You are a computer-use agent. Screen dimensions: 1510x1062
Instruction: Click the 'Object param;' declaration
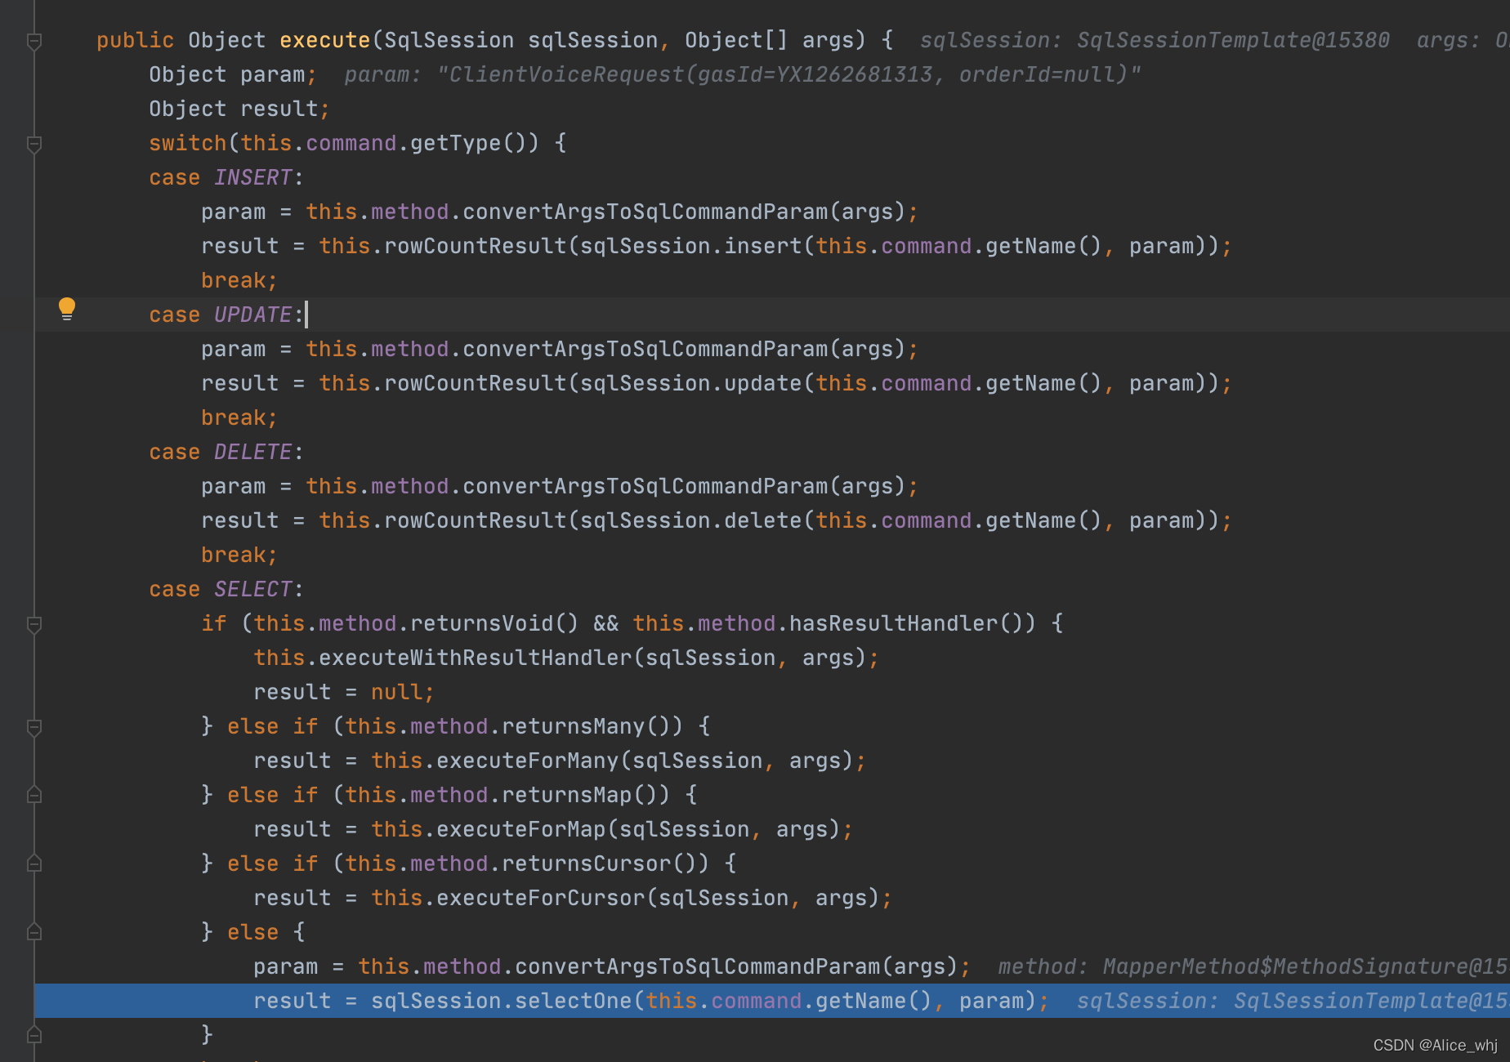pos(233,74)
